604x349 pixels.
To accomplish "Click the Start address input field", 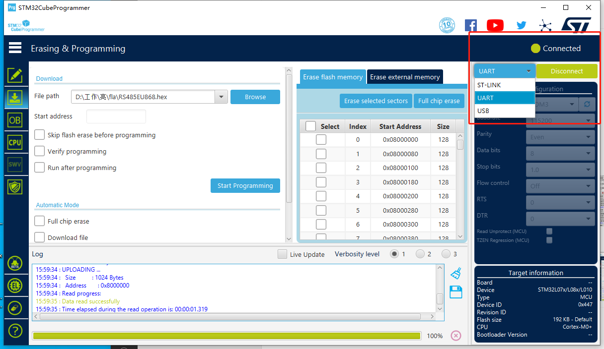I will click(x=116, y=116).
